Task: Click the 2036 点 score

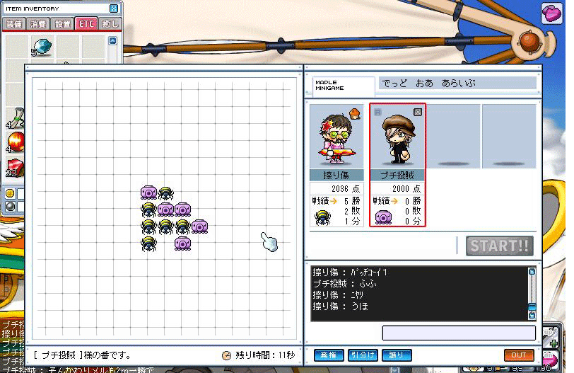Action: click(346, 189)
